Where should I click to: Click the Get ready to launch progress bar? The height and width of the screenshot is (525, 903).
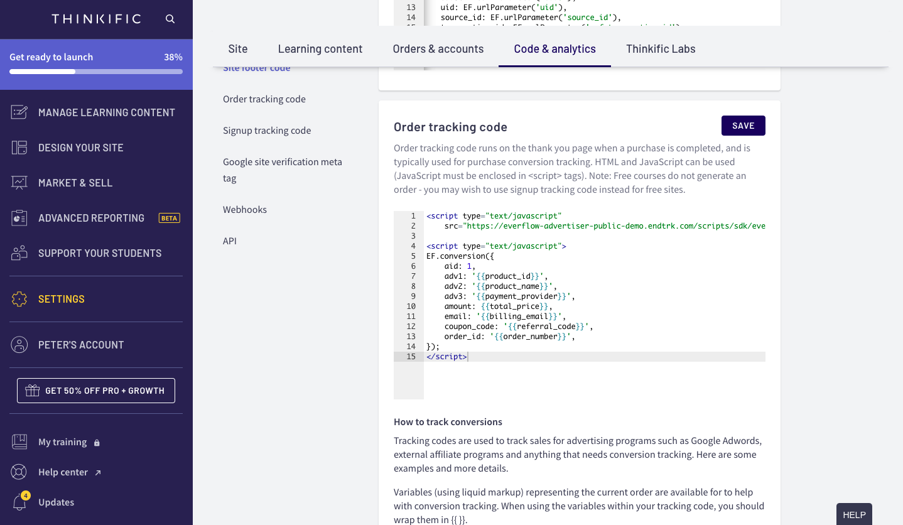96,72
